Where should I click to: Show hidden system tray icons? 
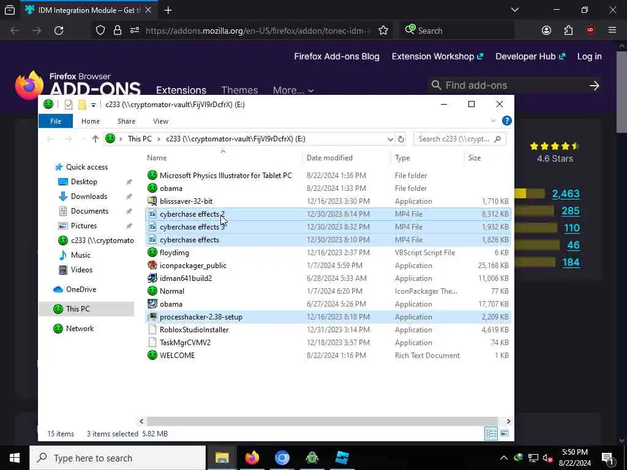pyautogui.click(x=504, y=458)
